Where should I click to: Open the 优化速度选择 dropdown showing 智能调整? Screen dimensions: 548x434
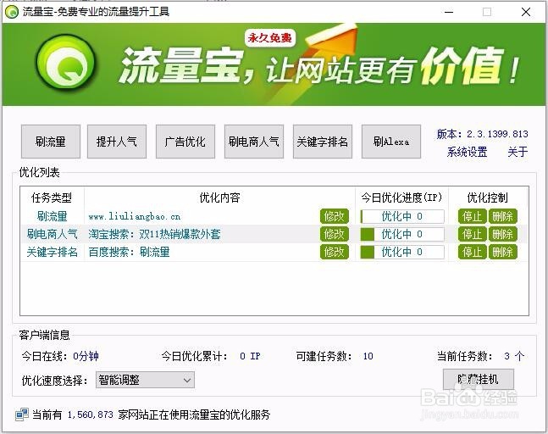(x=145, y=380)
